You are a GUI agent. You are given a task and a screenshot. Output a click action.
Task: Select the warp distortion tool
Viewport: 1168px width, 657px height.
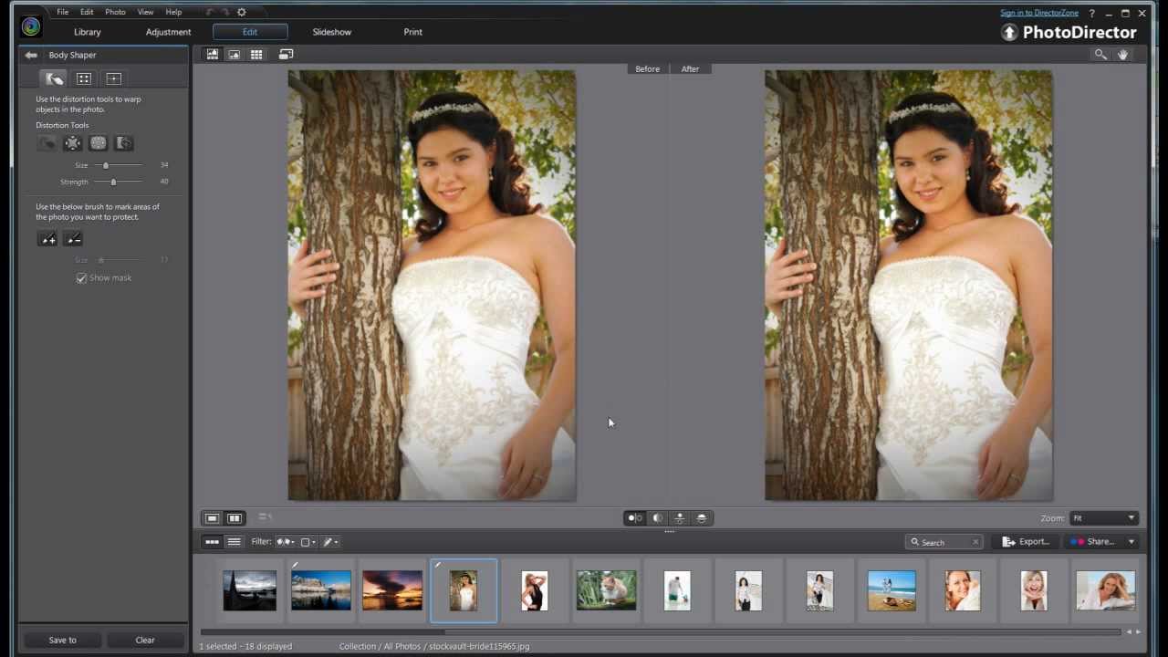[47, 143]
